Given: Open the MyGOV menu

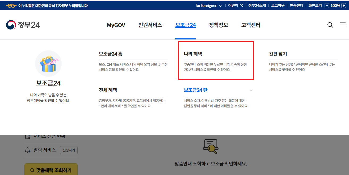Looking at the screenshot, I should point(116,25).
